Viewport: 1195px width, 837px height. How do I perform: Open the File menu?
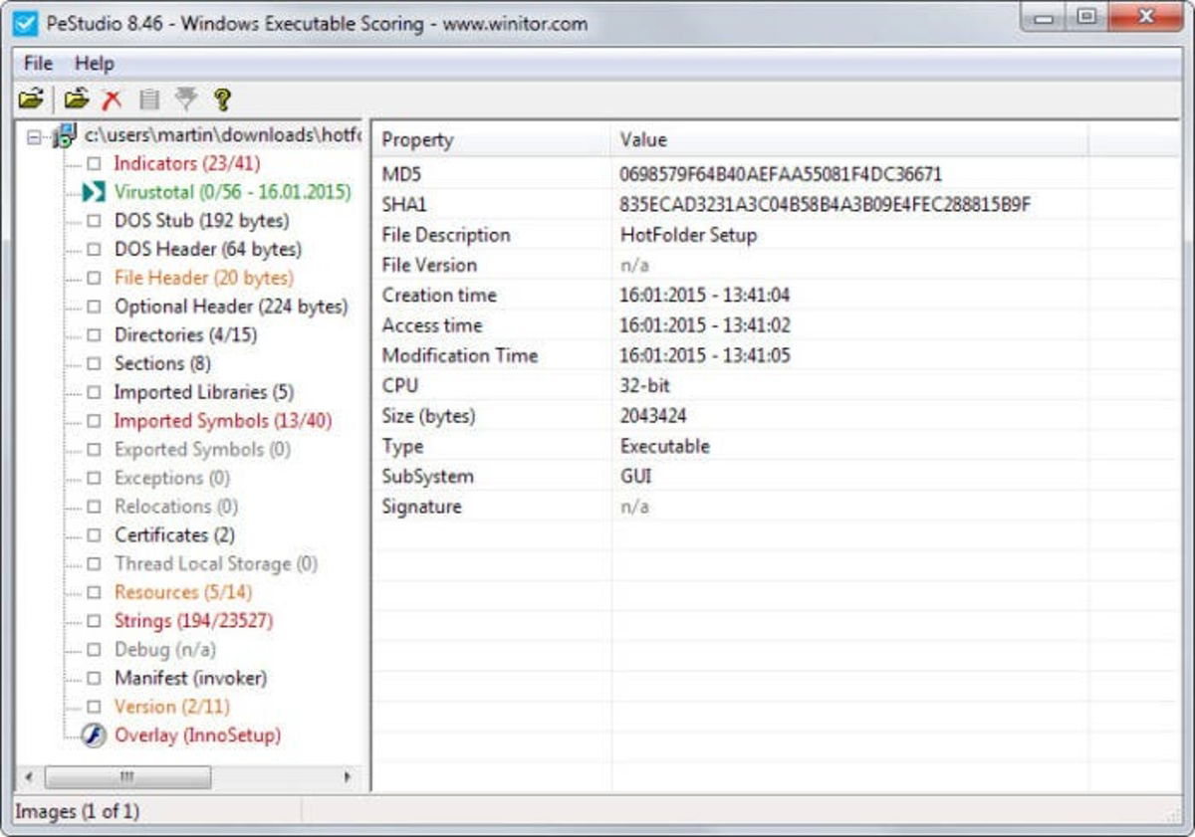36,63
